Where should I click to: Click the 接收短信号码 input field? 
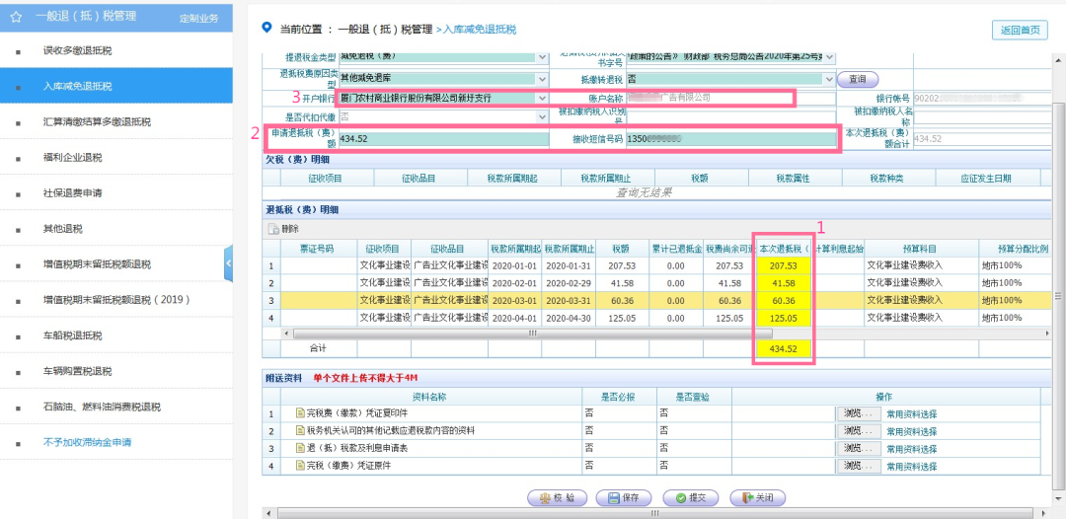pyautogui.click(x=731, y=138)
